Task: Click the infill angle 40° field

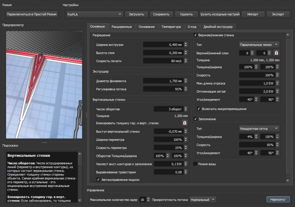Action: (x=247, y=153)
